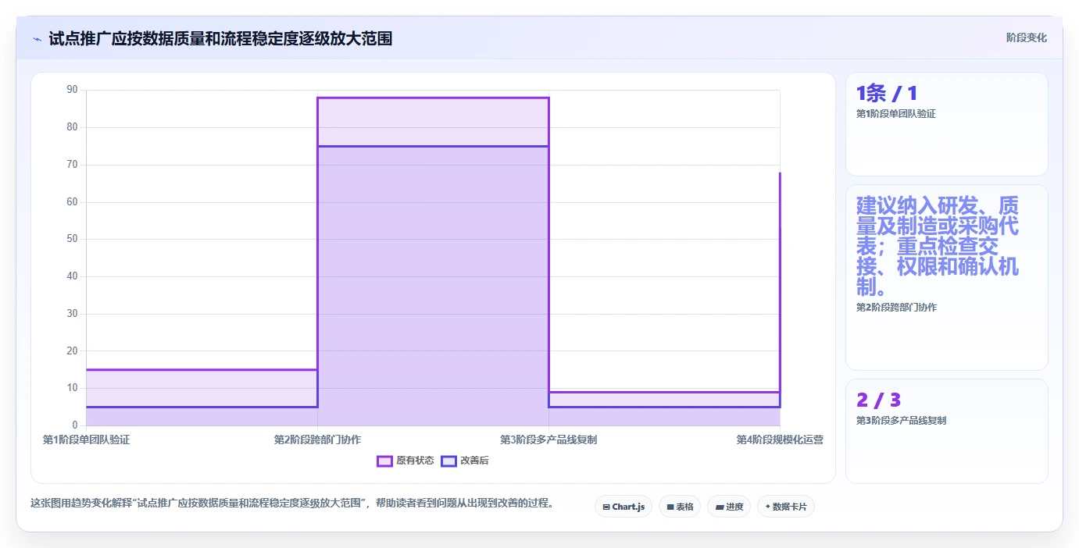Screen dimensions: 1079x548
Task: Click card caption 第2阶段跨部门协作
Action: tap(896, 308)
